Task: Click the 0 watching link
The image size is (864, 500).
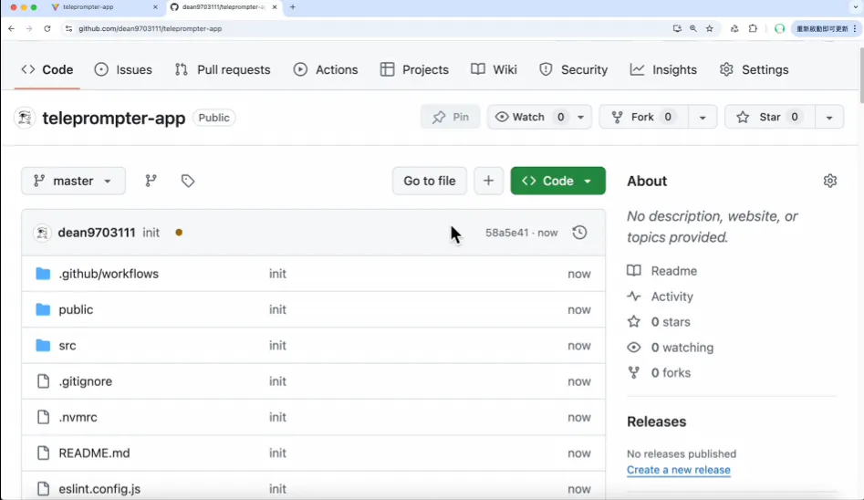Action: pos(682,348)
